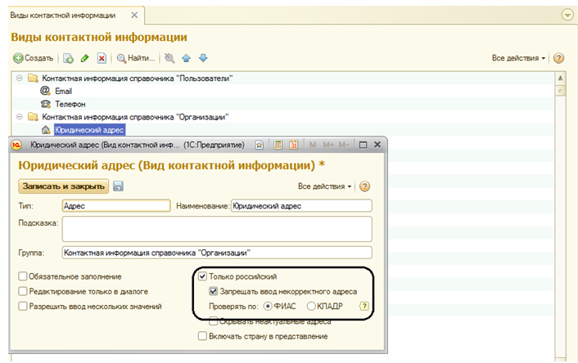This screenshot has height=363, width=578.
Task: Open the calendar icon in dialog title bar
Action: 294,145
